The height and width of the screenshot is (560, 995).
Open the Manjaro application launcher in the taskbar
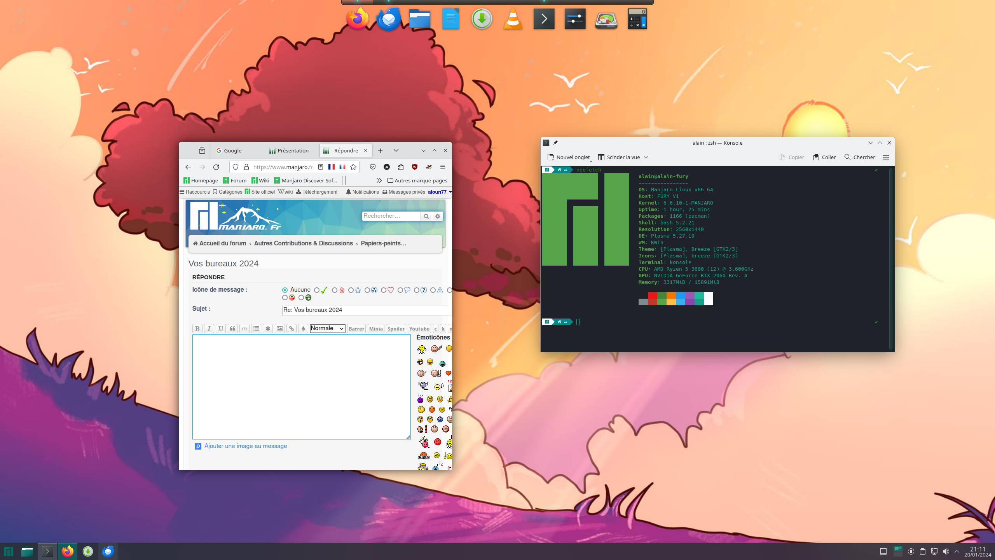click(x=9, y=551)
